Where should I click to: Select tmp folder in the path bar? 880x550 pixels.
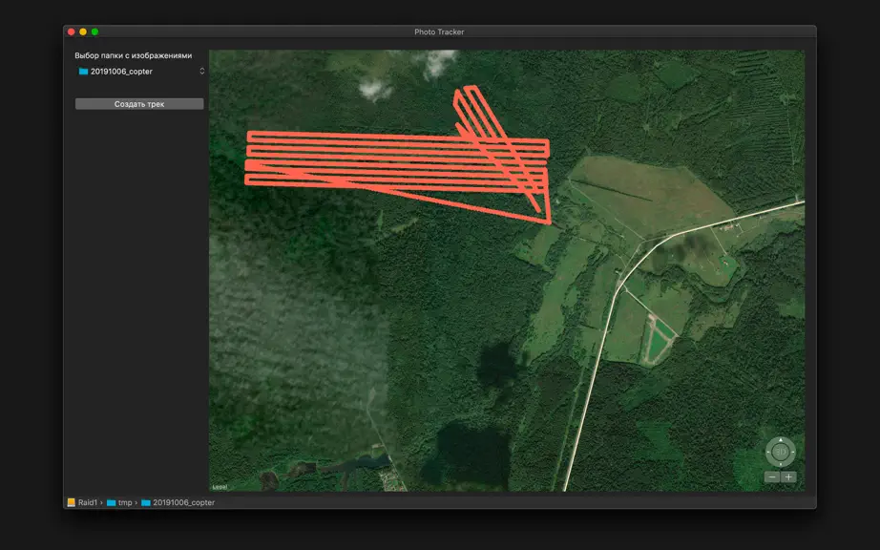125,502
